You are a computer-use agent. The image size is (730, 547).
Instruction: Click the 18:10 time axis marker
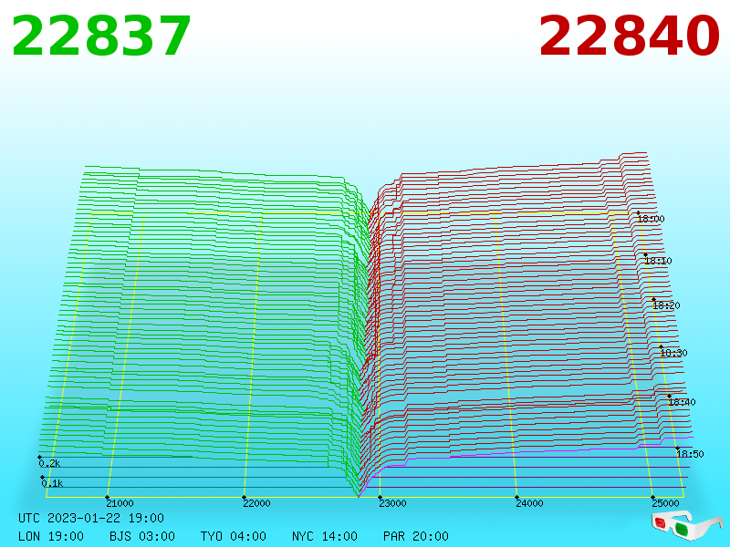coord(658,261)
